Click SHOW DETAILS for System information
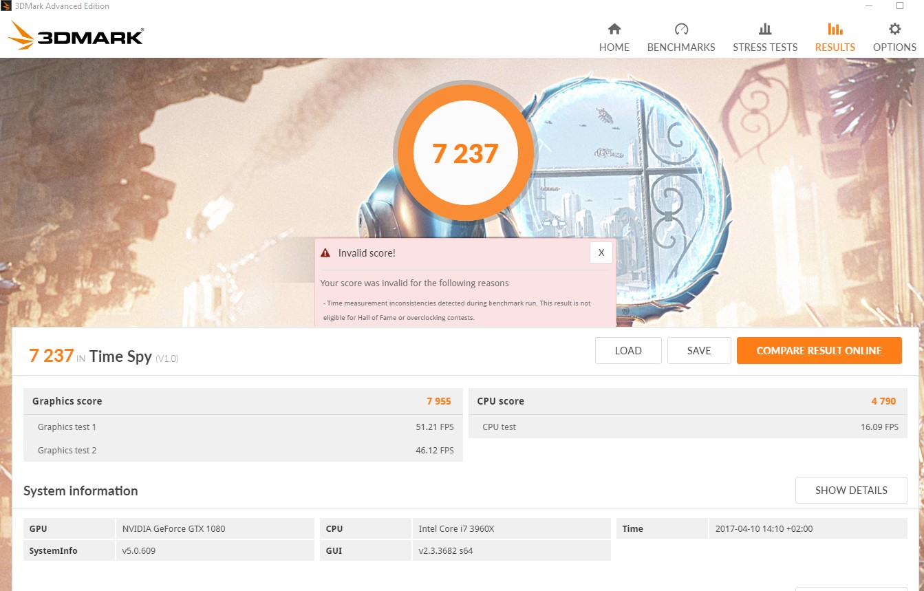The image size is (924, 591). point(851,491)
